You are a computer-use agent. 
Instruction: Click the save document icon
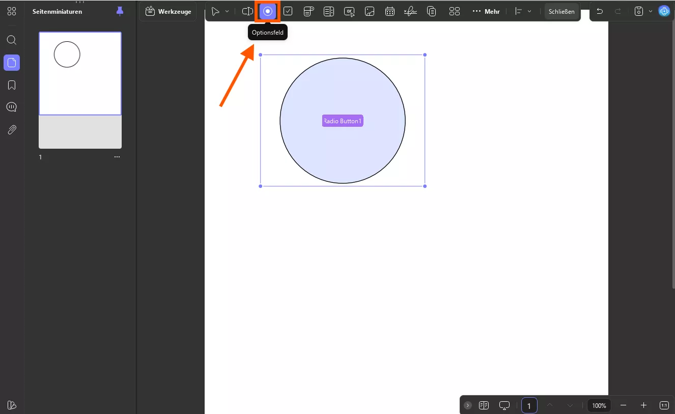coord(639,11)
